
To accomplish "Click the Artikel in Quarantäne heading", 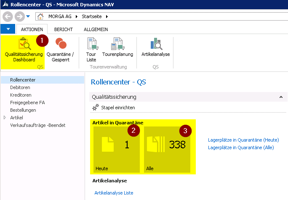I will (118, 123).
